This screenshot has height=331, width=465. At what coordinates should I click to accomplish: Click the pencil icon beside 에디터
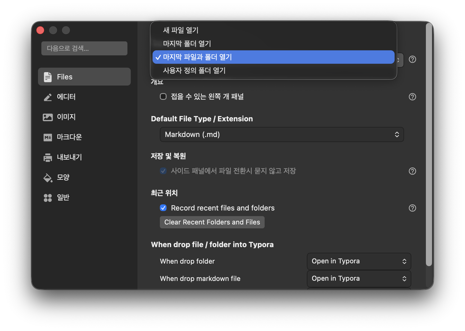pos(48,97)
